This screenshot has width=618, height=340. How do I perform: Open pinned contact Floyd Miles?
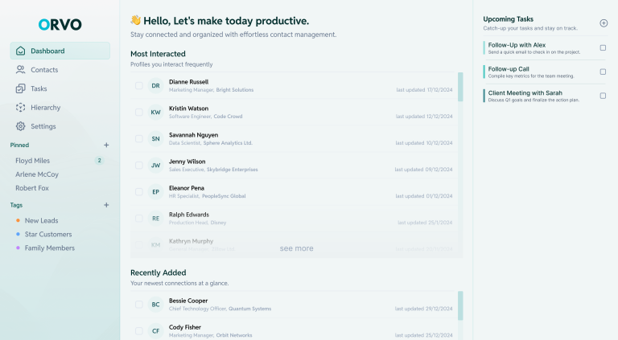pyautogui.click(x=33, y=161)
